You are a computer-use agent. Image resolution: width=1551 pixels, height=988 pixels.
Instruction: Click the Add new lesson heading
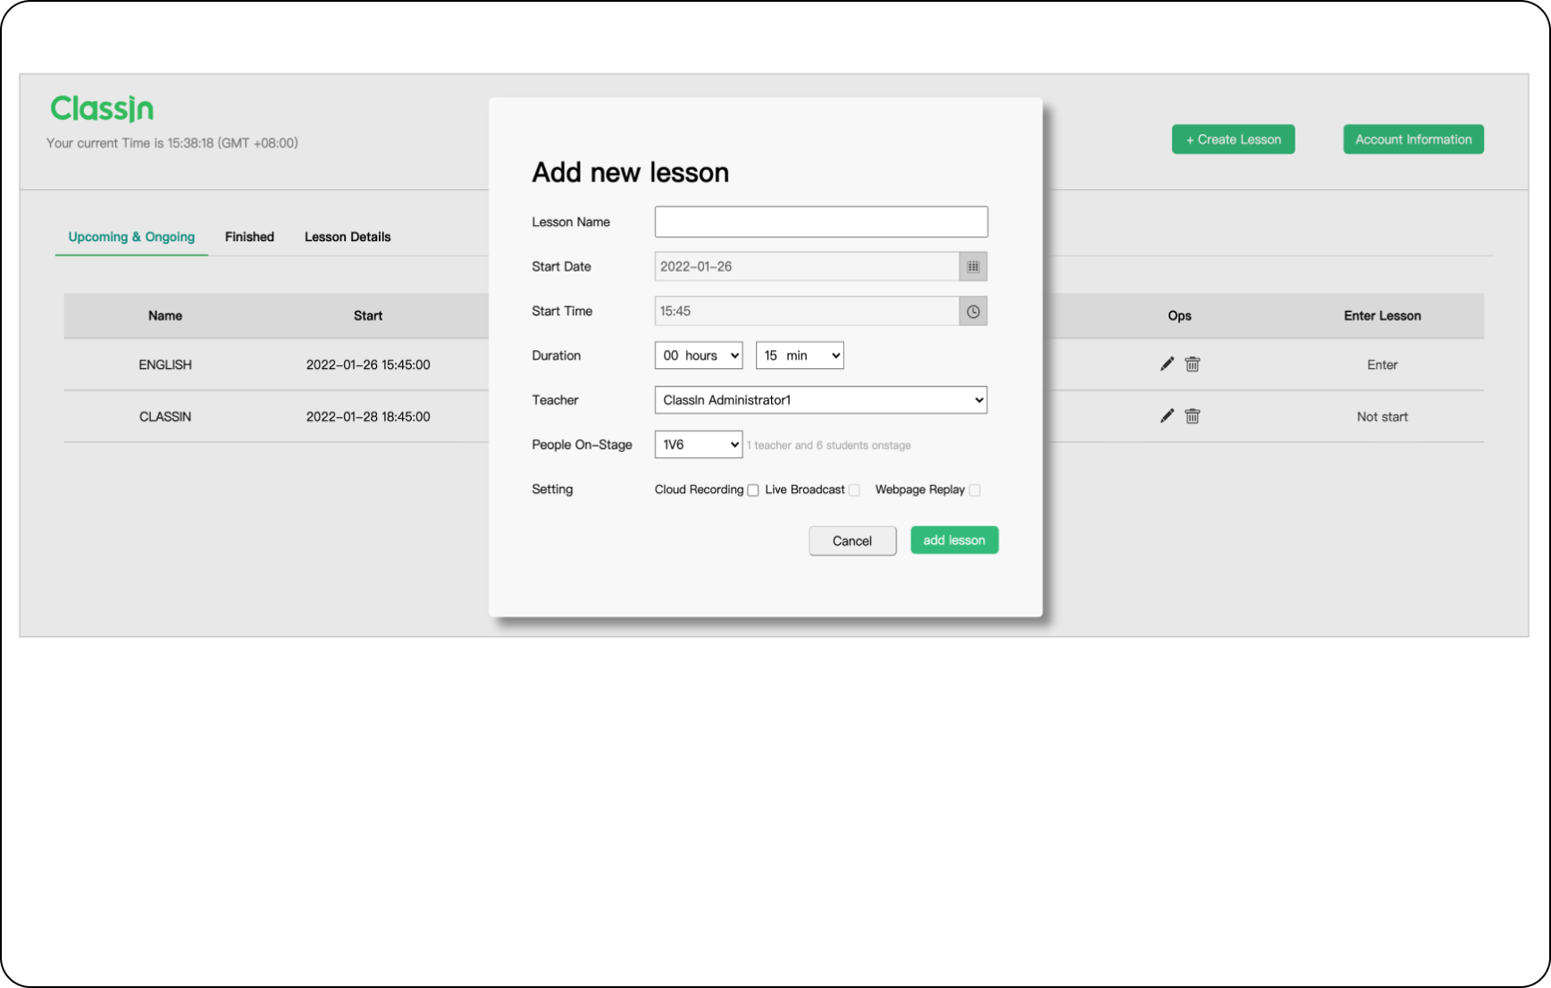click(x=631, y=172)
